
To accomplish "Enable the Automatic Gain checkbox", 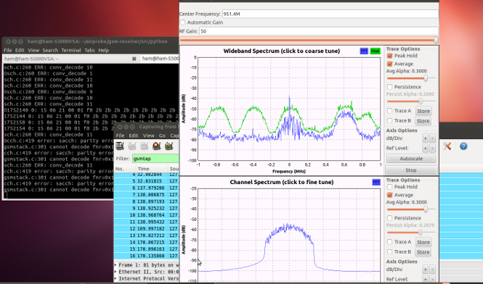I will [182, 22].
